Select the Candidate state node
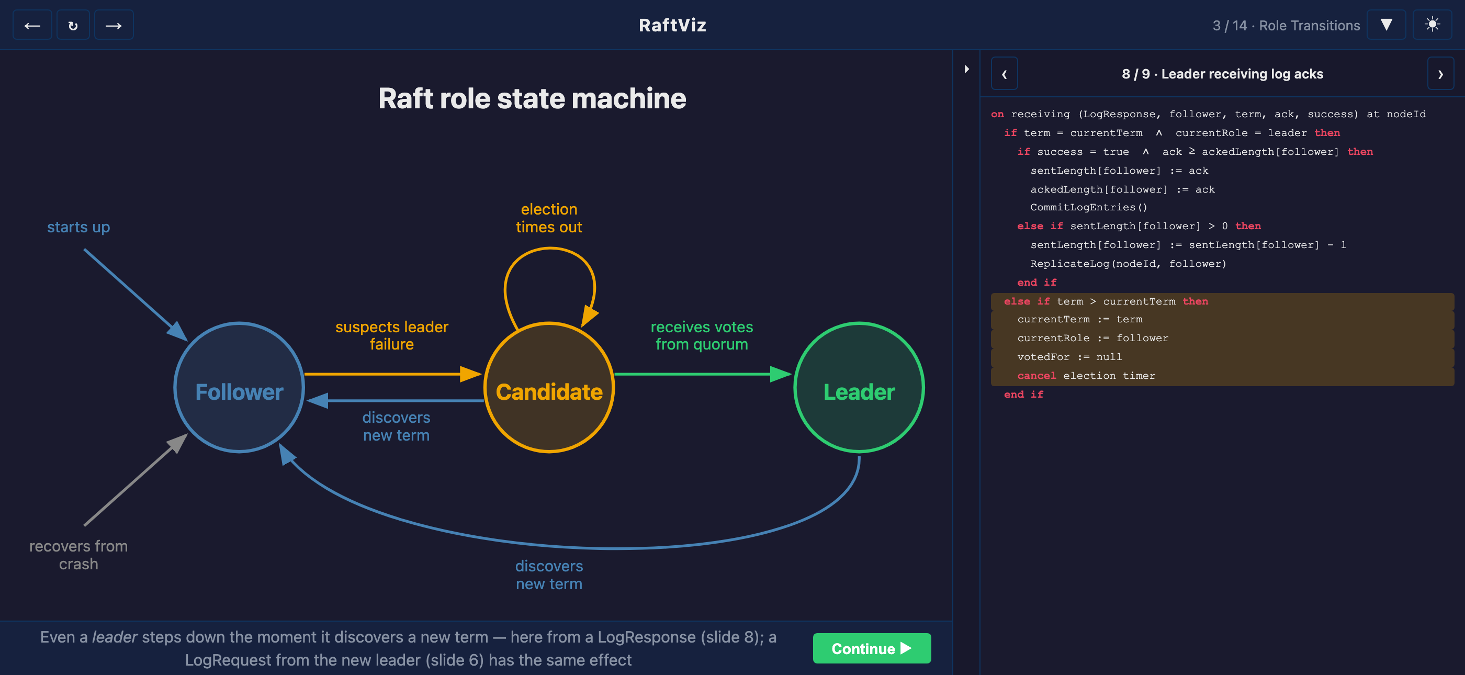The height and width of the screenshot is (675, 1465). point(549,388)
